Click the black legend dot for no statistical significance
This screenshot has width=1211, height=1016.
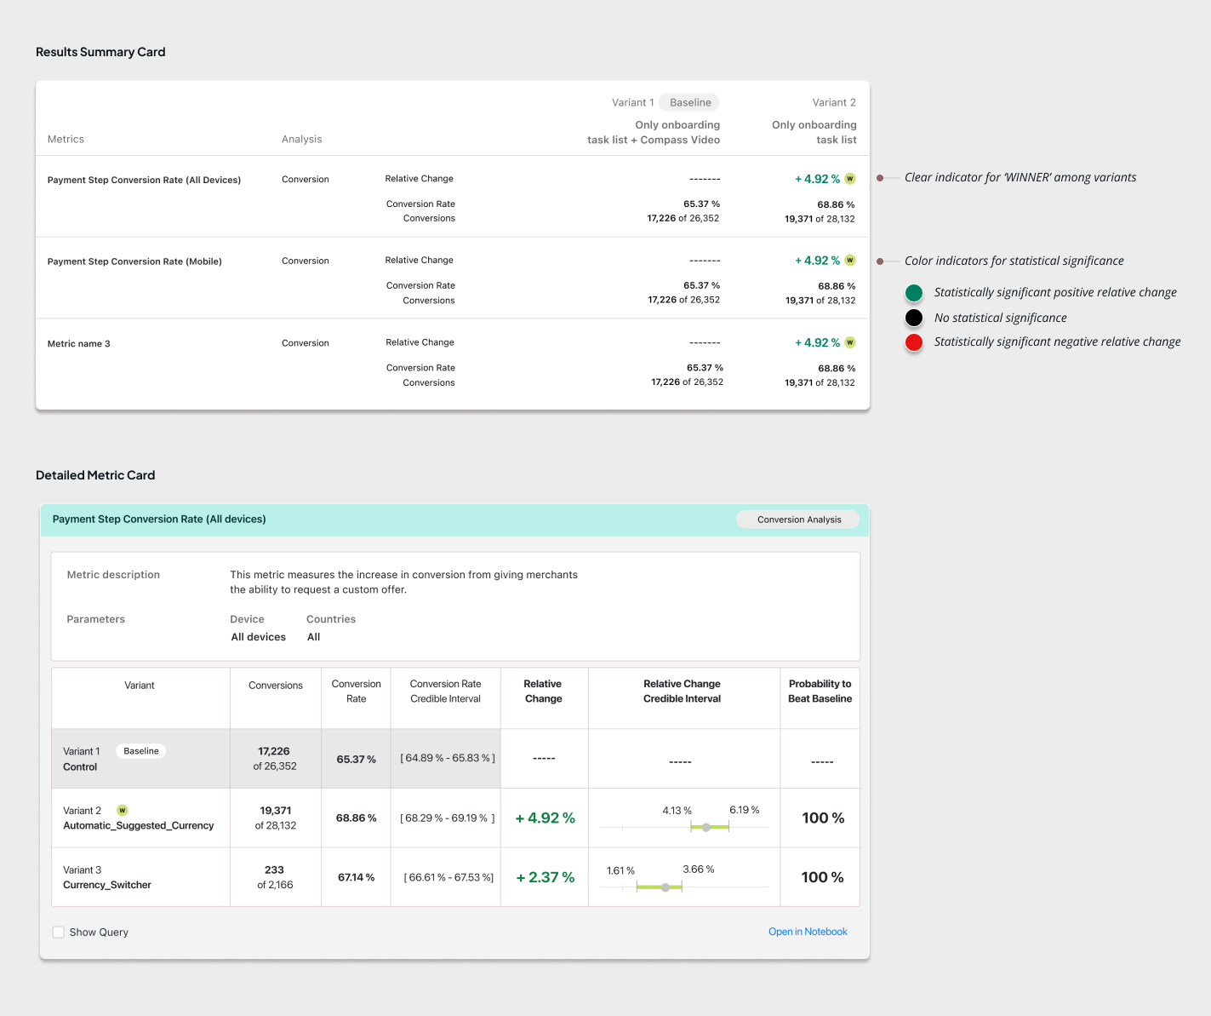[x=914, y=318]
